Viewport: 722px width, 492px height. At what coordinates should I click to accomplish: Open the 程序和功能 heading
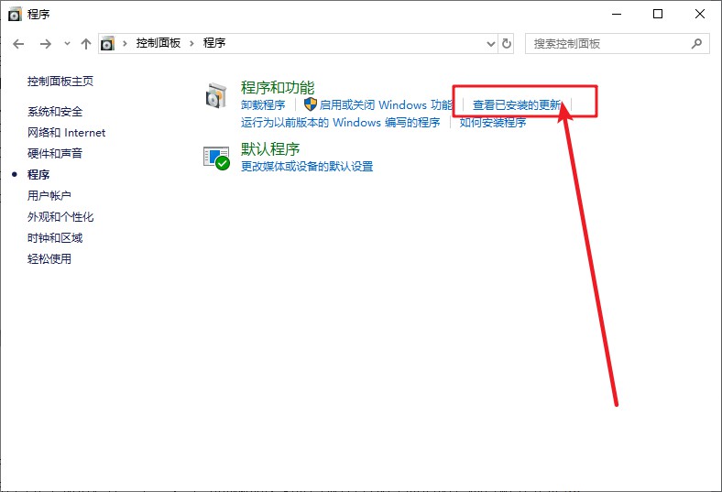[278, 87]
